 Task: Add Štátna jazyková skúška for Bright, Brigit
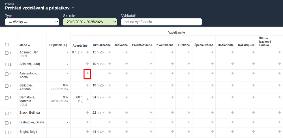coord(279,132)
